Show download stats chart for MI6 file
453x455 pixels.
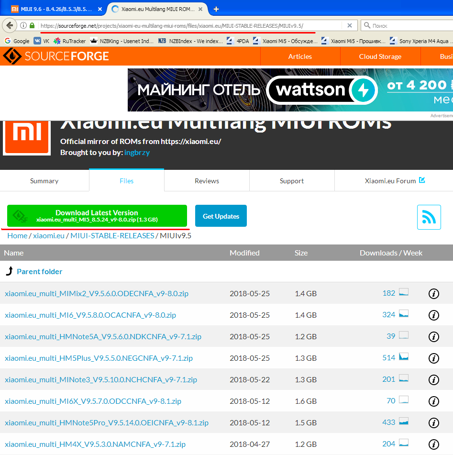pos(404,313)
